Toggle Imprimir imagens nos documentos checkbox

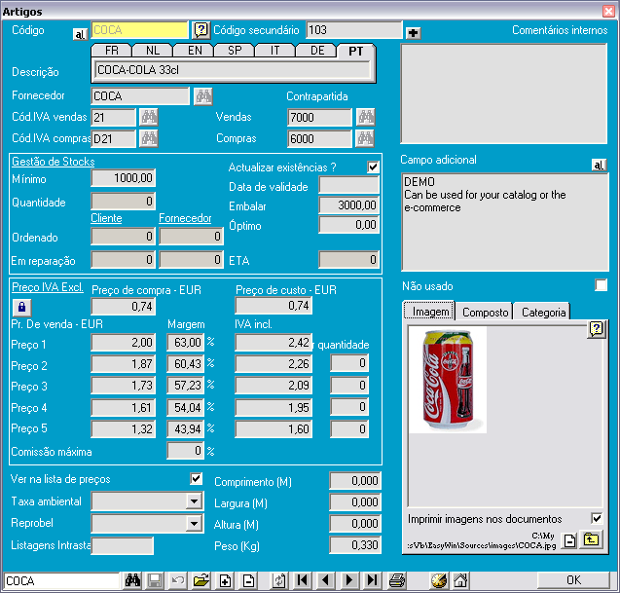tap(597, 518)
